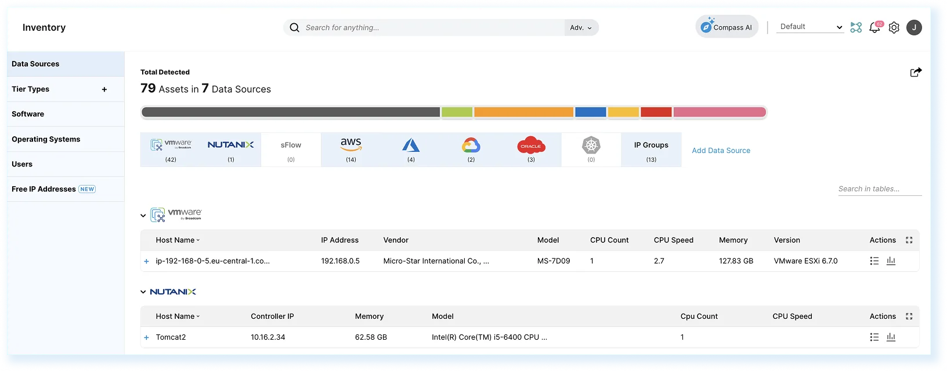Screen dimensions: 947x371
Task: Launch the Compass AI button
Action: [726, 27]
